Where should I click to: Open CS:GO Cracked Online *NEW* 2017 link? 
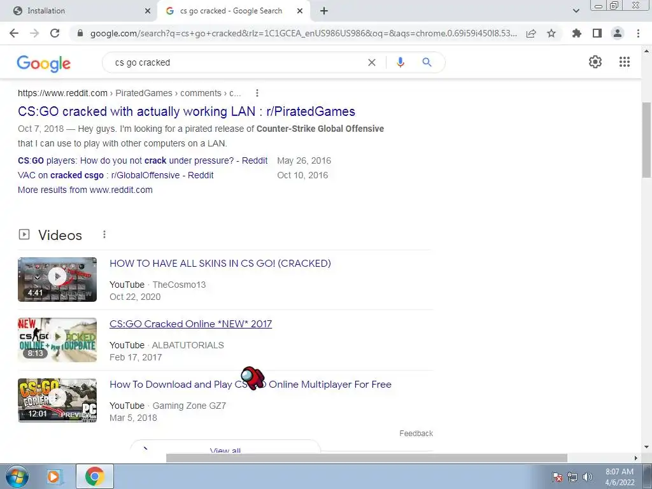(190, 324)
